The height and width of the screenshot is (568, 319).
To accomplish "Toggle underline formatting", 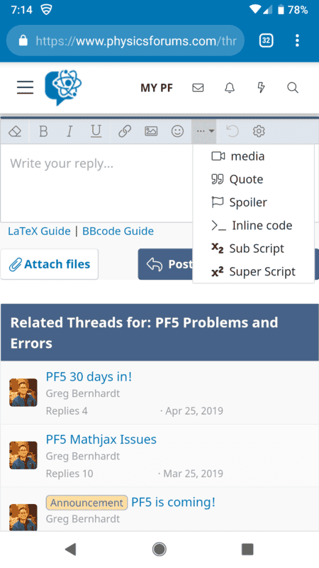I will click(x=96, y=131).
